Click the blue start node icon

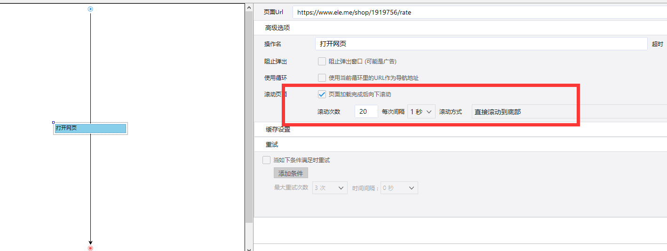click(90, 9)
